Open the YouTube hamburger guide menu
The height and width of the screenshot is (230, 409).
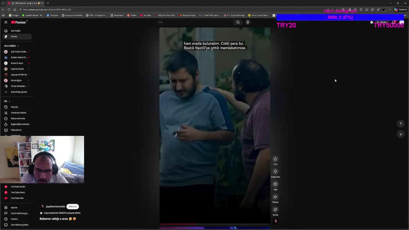pos(6,22)
